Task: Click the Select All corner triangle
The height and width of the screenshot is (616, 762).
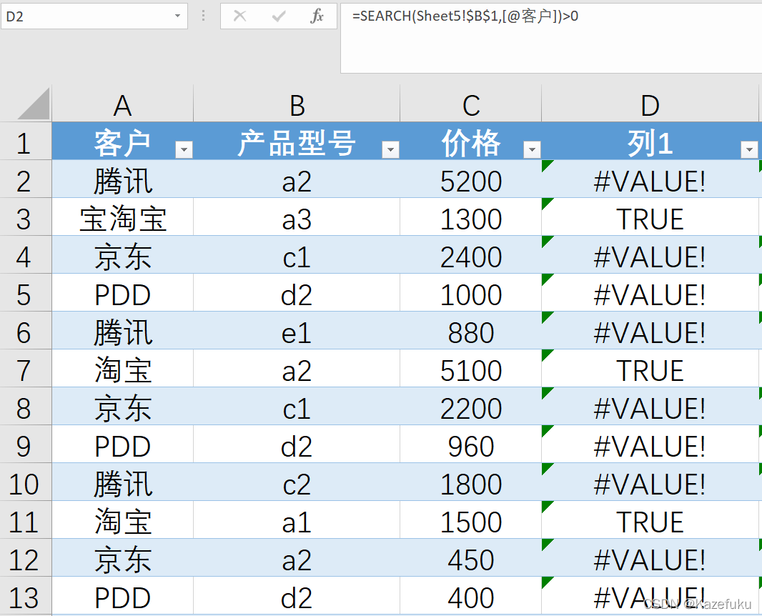Action: click(34, 103)
